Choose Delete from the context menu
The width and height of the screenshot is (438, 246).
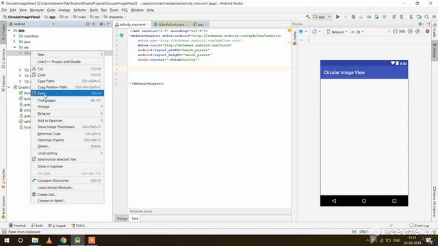(x=67, y=146)
